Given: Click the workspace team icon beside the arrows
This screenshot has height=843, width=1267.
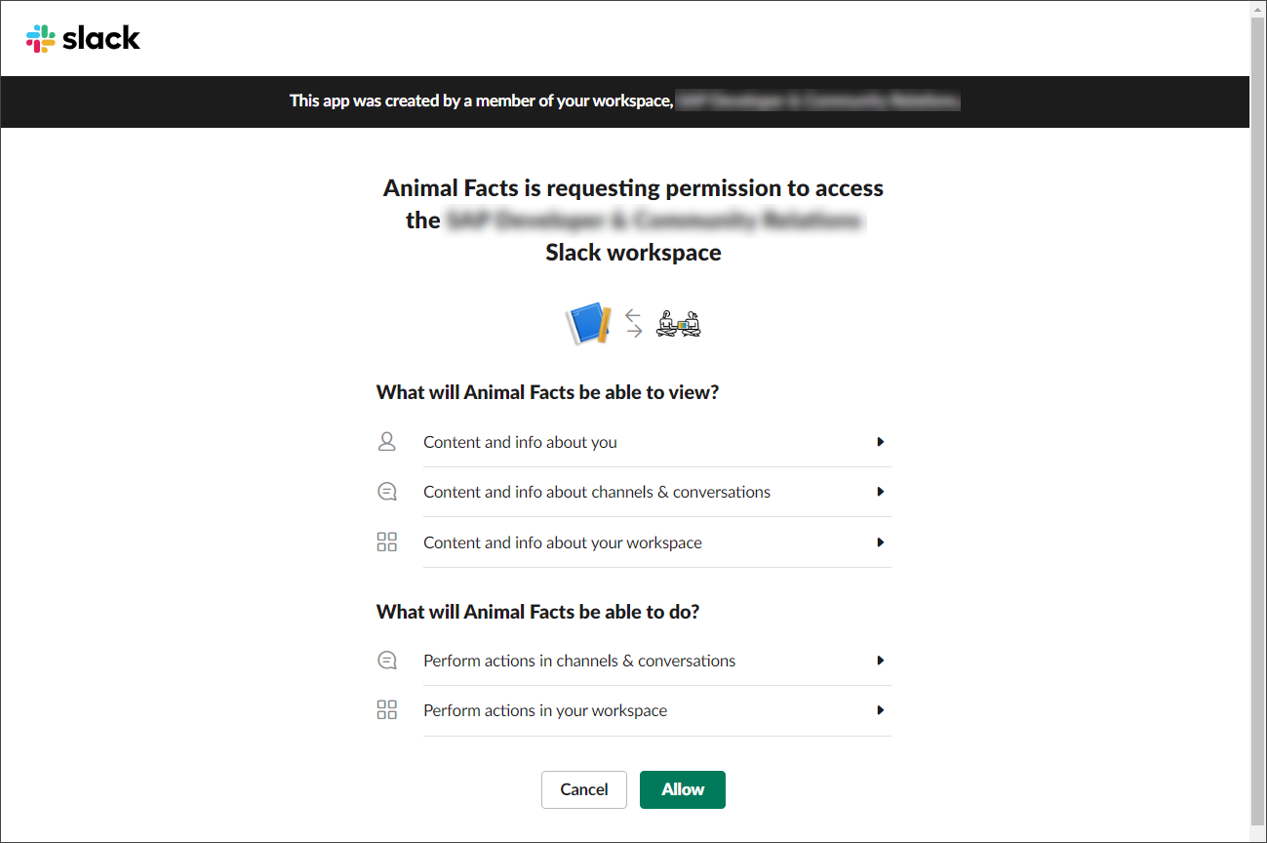Looking at the screenshot, I should (x=679, y=323).
